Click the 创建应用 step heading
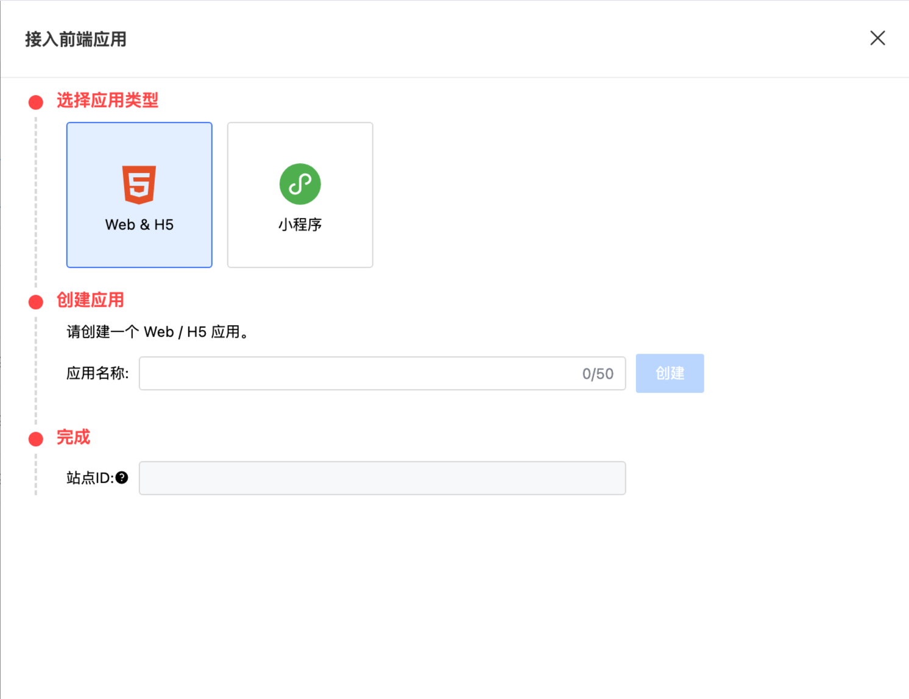The image size is (909, 699). 90,300
